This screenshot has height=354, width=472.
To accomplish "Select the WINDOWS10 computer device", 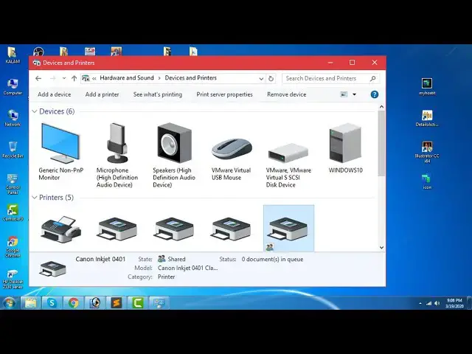I will pos(345,147).
